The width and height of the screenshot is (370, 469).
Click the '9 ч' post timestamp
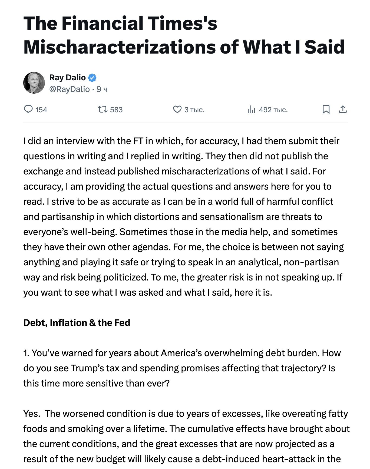102,89
